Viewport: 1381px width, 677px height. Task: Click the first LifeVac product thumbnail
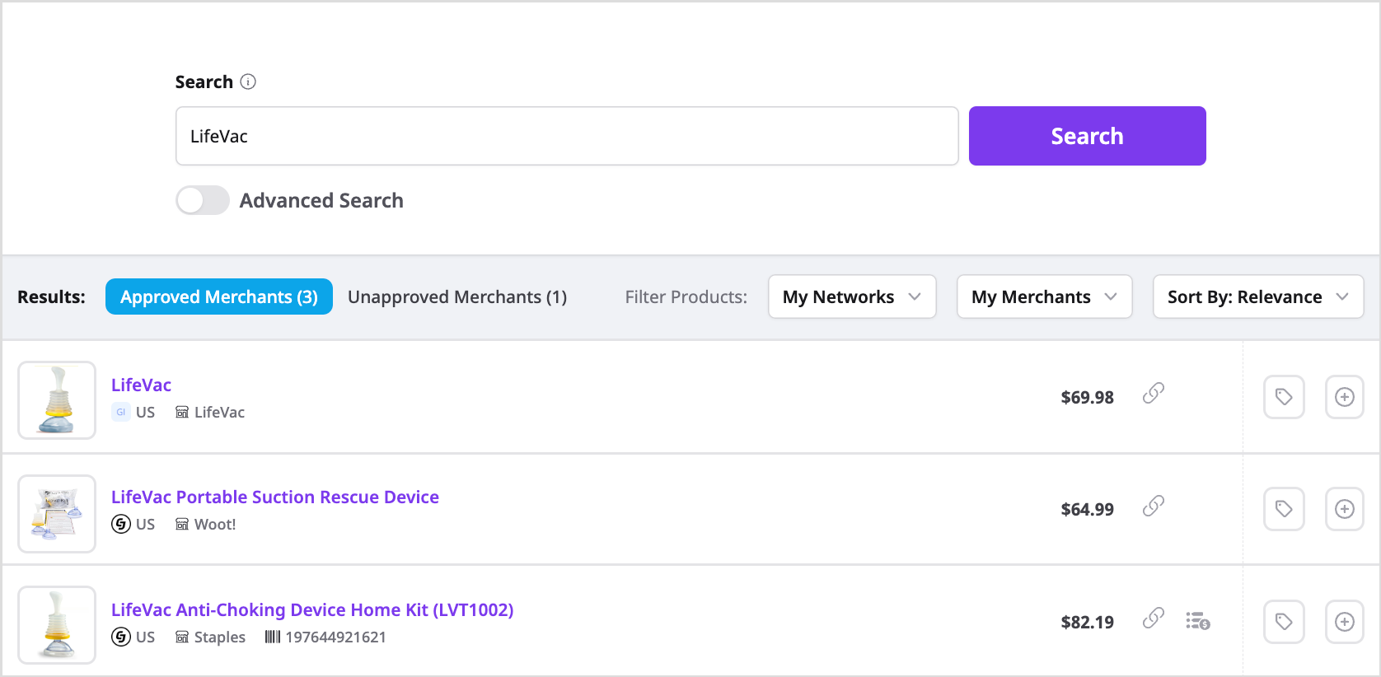[57, 400]
